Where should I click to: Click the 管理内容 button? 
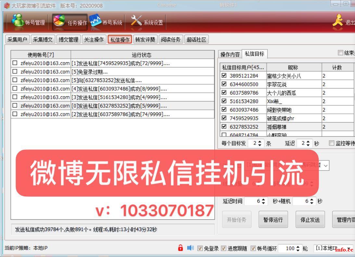click(x=344, y=219)
